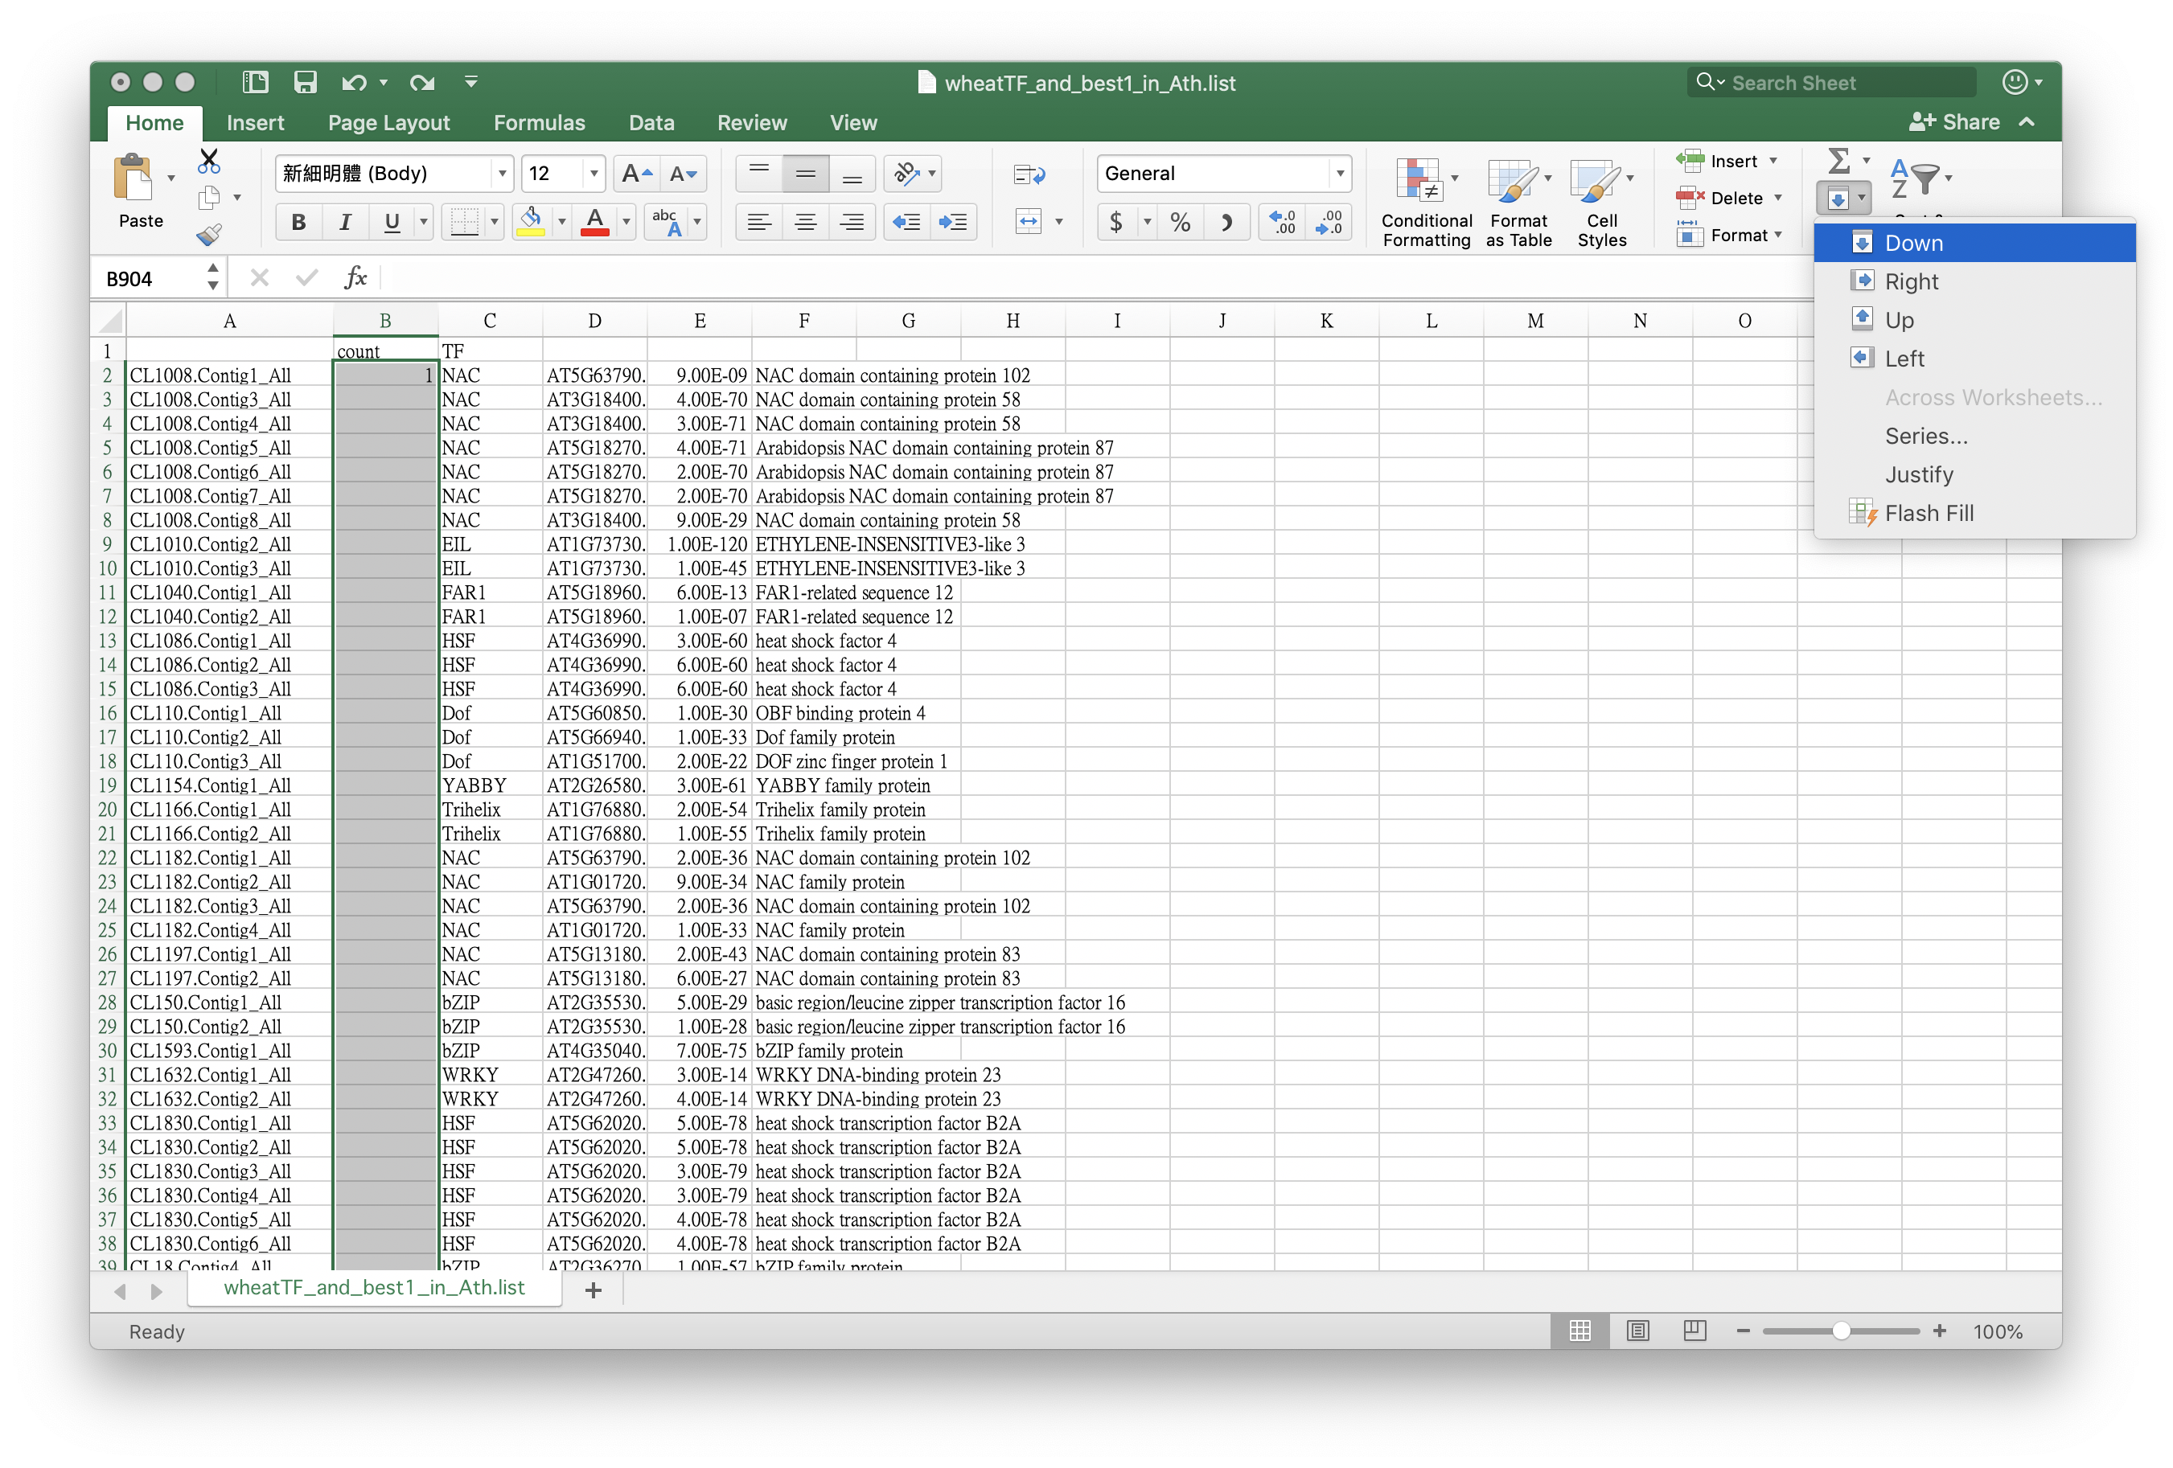The image size is (2173, 1468).
Task: Decrease font size with smaller A icon
Action: pyautogui.click(x=684, y=174)
